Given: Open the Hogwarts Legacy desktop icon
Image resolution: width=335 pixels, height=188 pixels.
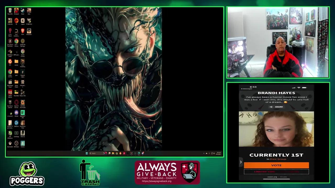Looking at the screenshot, I should pos(23,73).
